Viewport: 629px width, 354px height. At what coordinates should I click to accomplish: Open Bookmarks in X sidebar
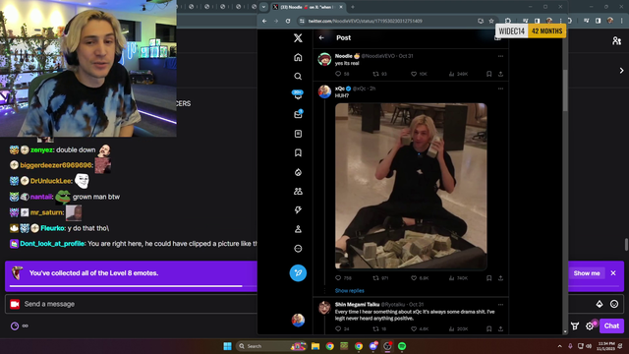(x=298, y=153)
